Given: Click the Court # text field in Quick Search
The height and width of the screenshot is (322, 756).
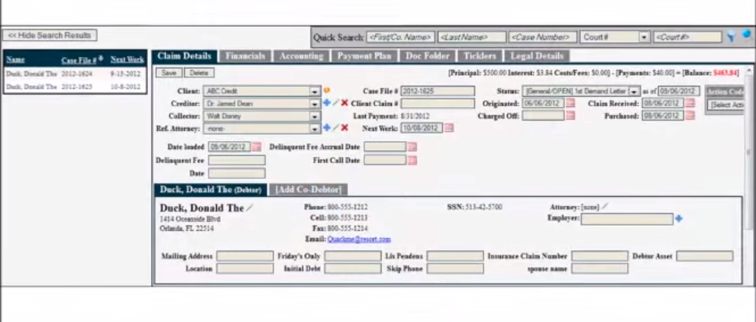Looking at the screenshot, I should (688, 37).
